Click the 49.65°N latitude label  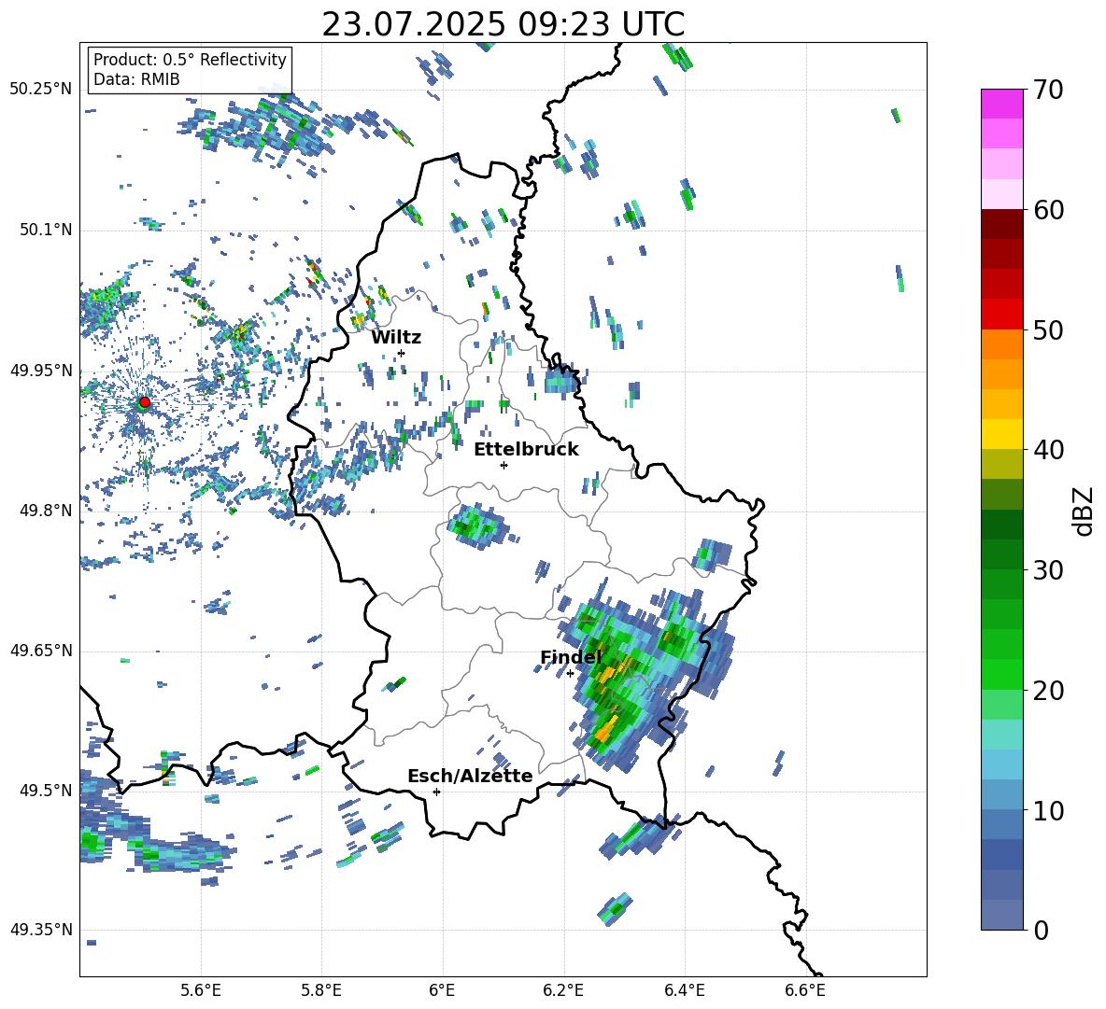click(x=41, y=650)
